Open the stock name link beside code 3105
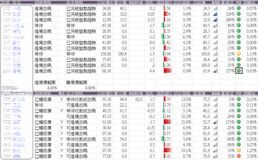258x160 pixels. point(17,31)
